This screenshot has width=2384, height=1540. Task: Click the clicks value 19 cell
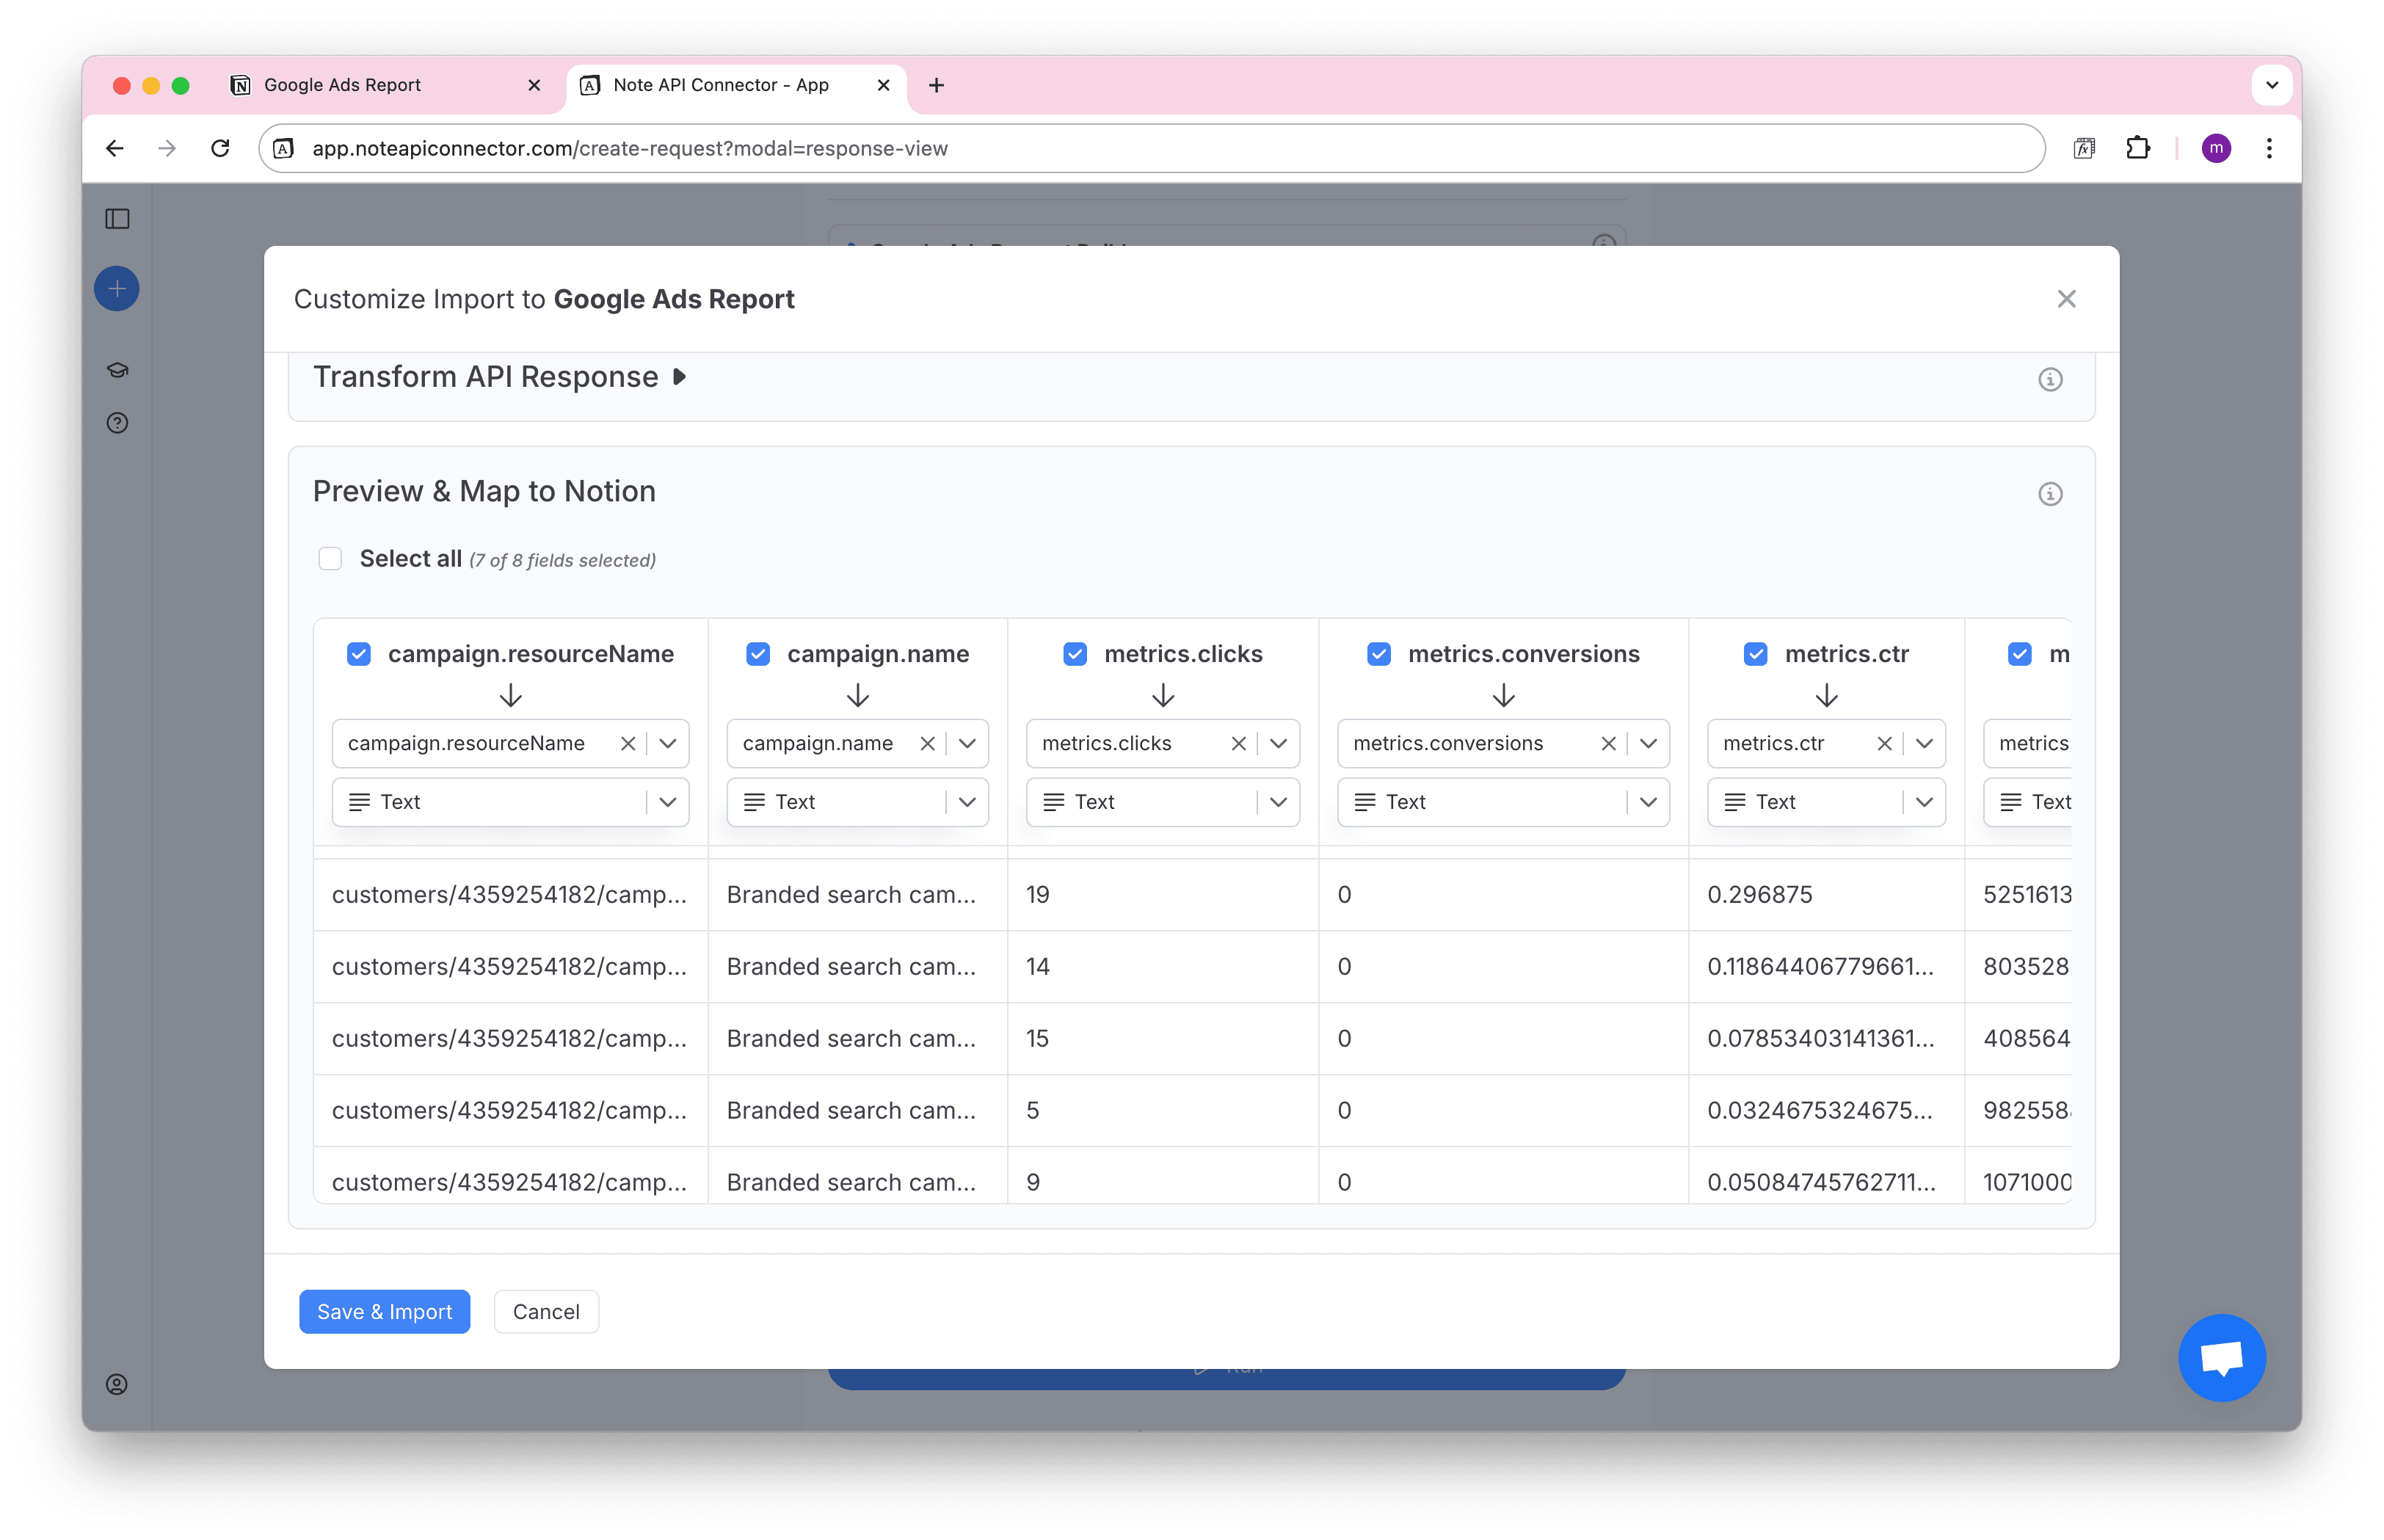tap(1163, 896)
